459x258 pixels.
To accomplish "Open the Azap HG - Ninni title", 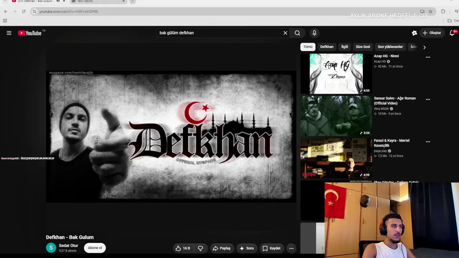I will tap(386, 56).
